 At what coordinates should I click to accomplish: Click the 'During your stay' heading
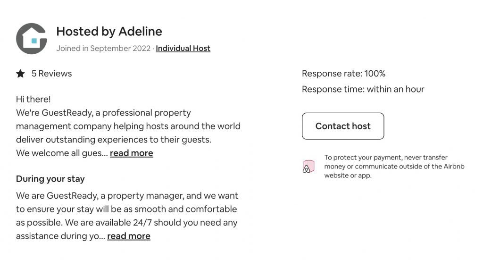(50, 179)
